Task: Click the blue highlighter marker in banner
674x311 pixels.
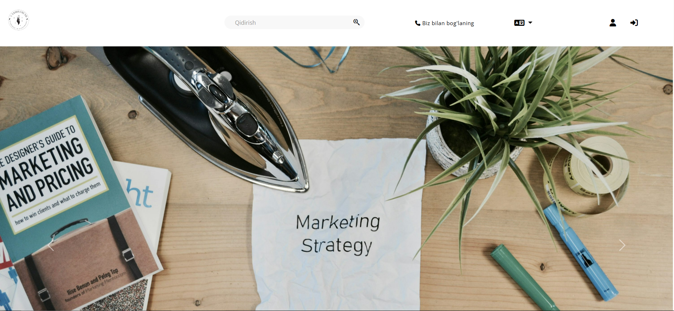Action: click(x=581, y=252)
